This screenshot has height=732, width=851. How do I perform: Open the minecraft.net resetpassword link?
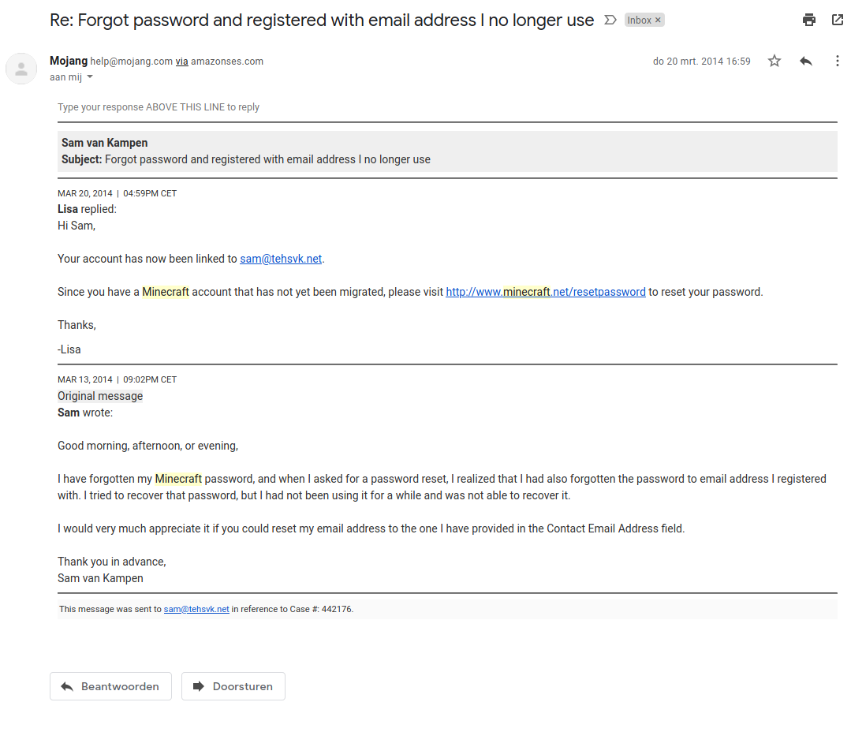coord(546,292)
